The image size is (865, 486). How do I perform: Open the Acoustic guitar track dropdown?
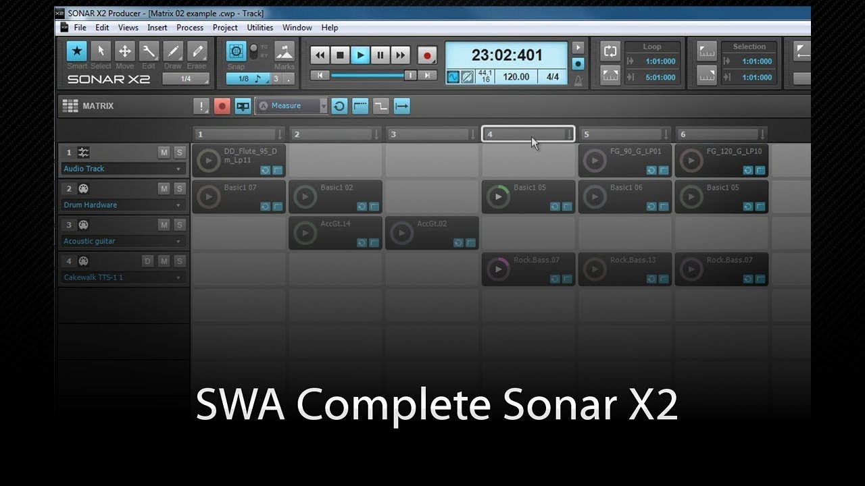[x=178, y=242]
